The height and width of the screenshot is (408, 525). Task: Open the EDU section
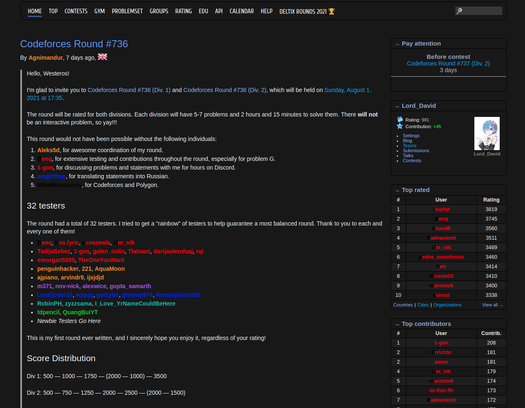click(203, 11)
